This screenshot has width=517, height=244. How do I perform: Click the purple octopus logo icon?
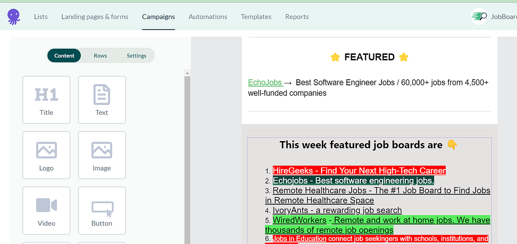click(x=13, y=17)
